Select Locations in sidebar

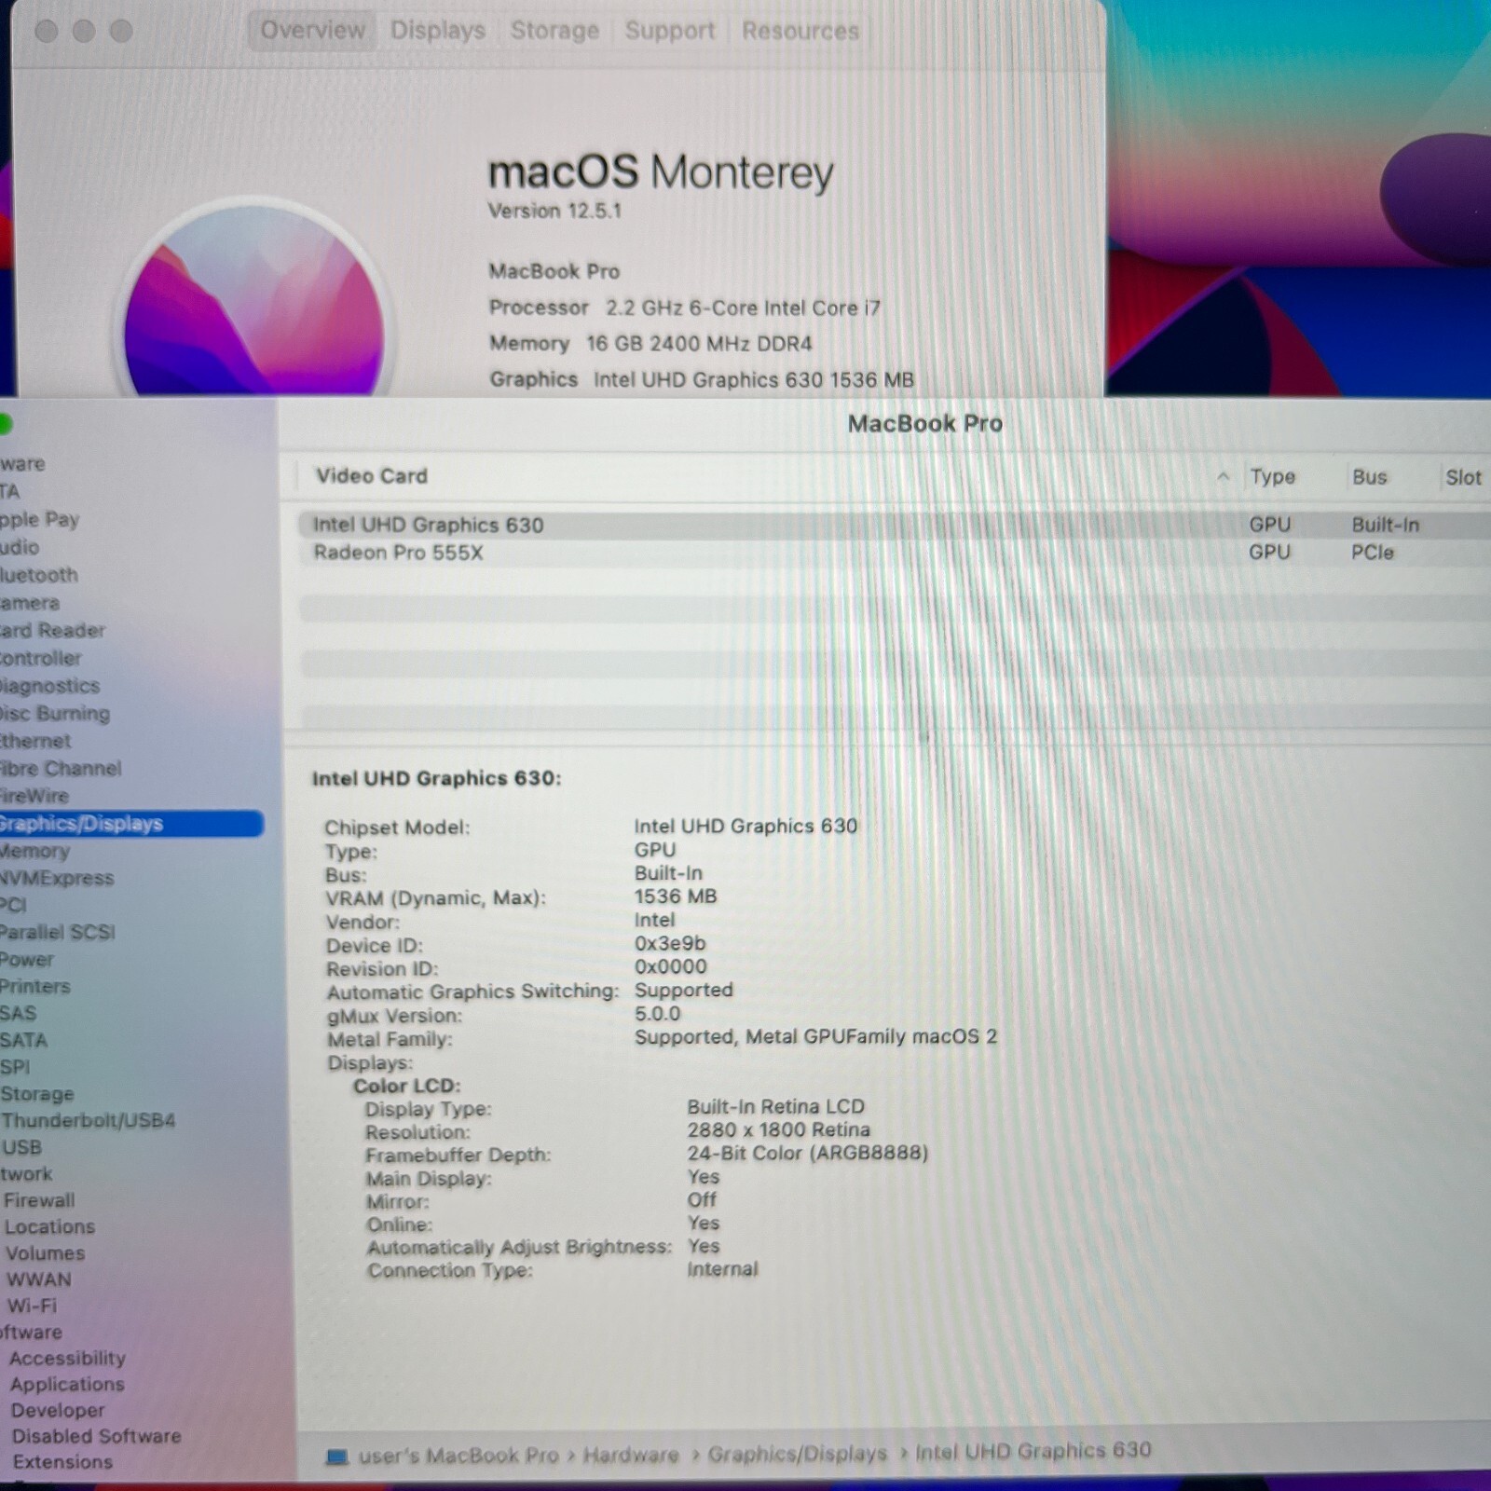coord(49,1227)
